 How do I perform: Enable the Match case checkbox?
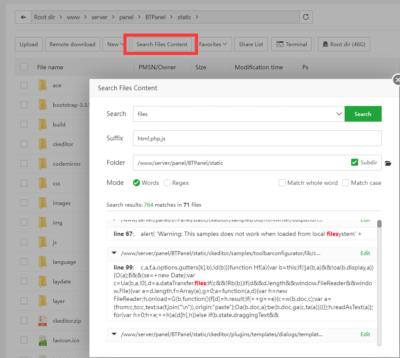click(x=345, y=183)
